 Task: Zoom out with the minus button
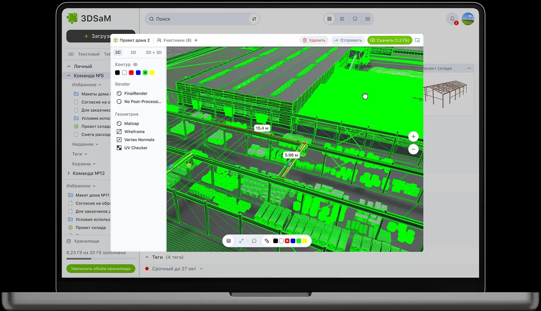pos(413,149)
